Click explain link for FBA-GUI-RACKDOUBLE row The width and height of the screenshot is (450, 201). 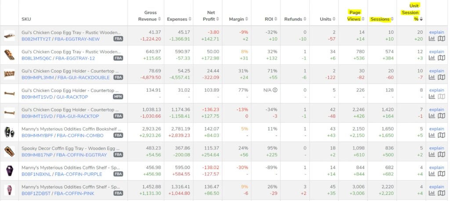click(x=436, y=71)
